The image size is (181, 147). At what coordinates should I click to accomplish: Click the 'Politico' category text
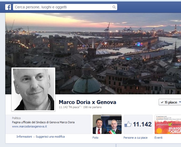[16, 118]
